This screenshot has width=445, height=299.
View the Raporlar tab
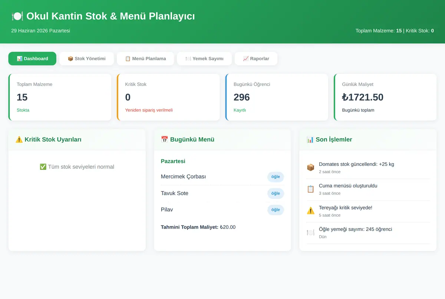point(256,59)
